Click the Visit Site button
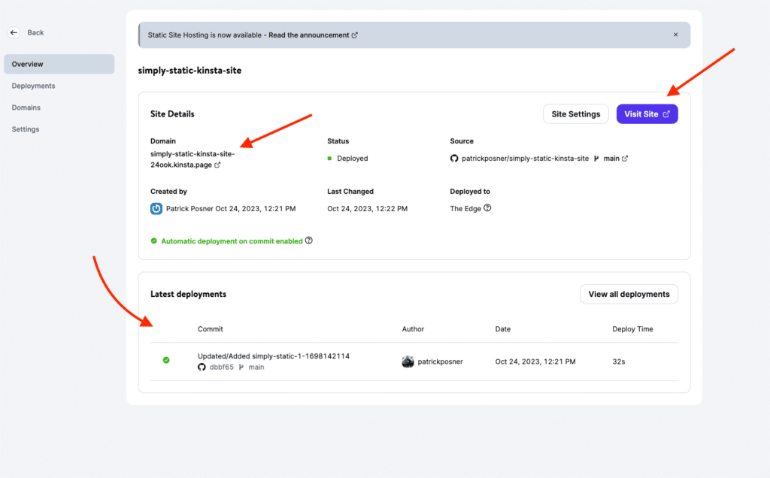 [647, 114]
